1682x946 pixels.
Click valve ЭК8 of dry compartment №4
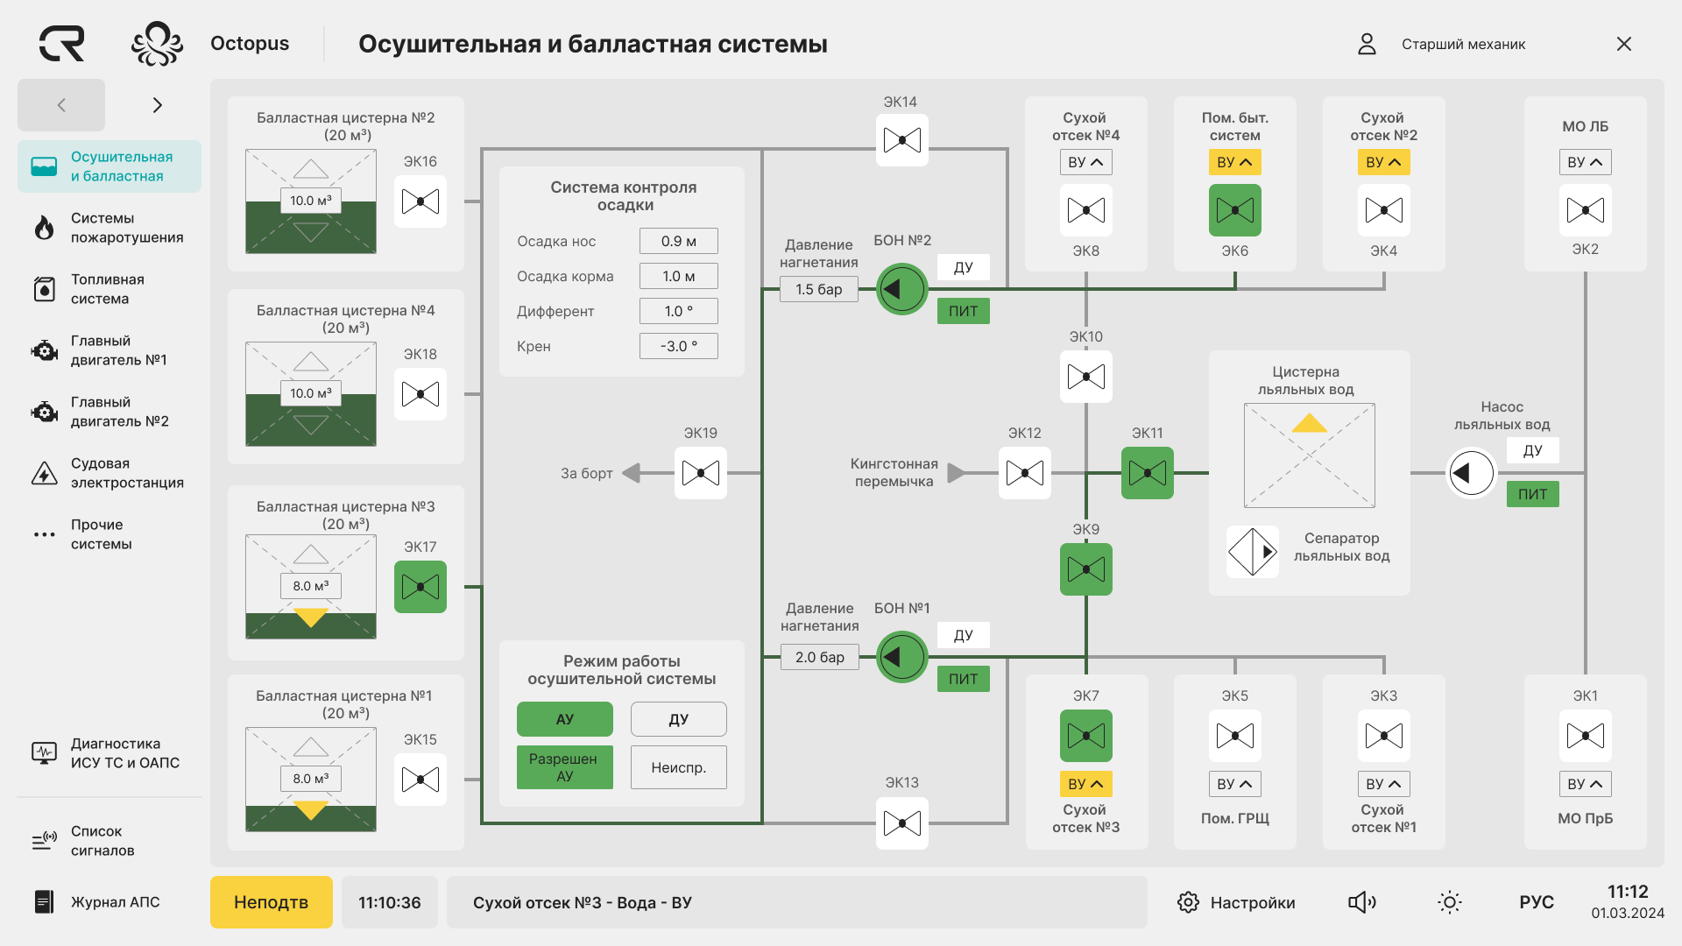(1086, 210)
